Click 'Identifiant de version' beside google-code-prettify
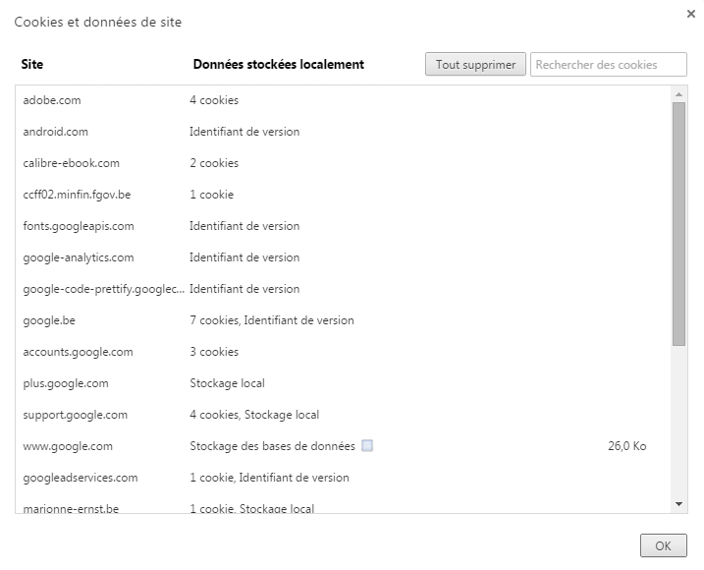 pos(244,289)
